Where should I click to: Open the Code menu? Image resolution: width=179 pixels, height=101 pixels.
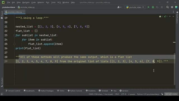(x=34, y=3)
